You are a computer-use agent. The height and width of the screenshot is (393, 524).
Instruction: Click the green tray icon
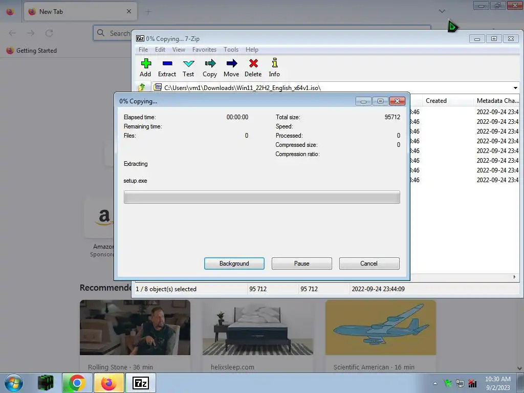448,383
